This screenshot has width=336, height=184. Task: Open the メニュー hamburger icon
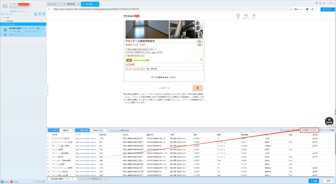tap(254, 15)
